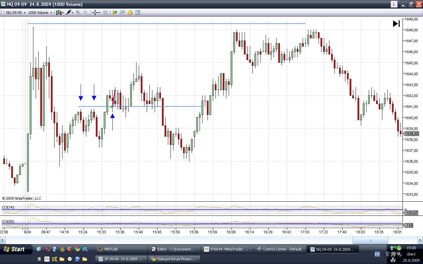Switch to the Editor taskbar window
Viewport: 423px width, 264px height.
pos(175,249)
